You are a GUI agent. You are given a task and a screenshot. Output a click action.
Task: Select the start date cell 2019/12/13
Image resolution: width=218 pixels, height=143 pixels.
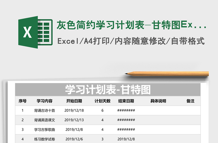74,120
